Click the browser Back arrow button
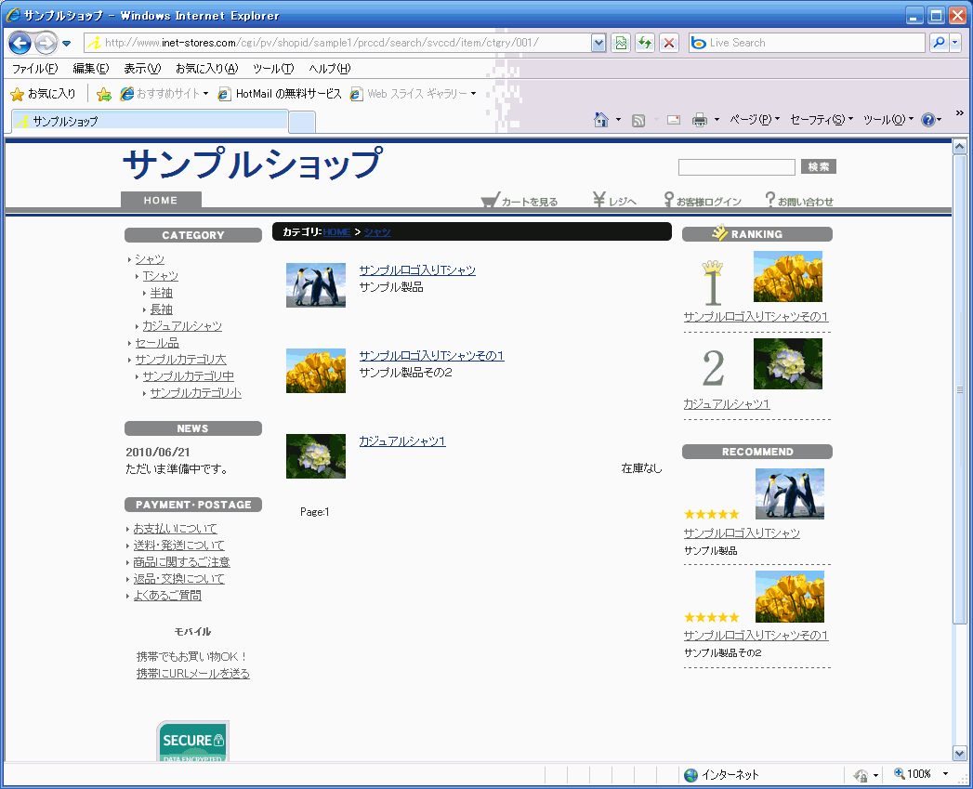Viewport: 973px width, 789px height. [20, 43]
